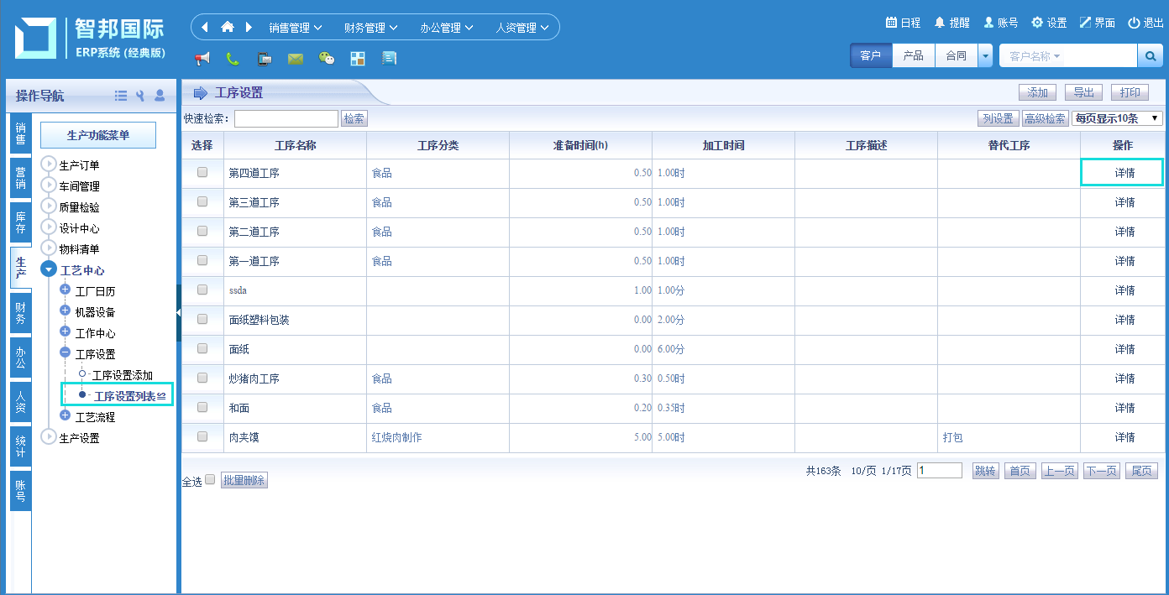The height and width of the screenshot is (595, 1169).
Task: Click the megaphone announcement icon
Action: [x=202, y=59]
